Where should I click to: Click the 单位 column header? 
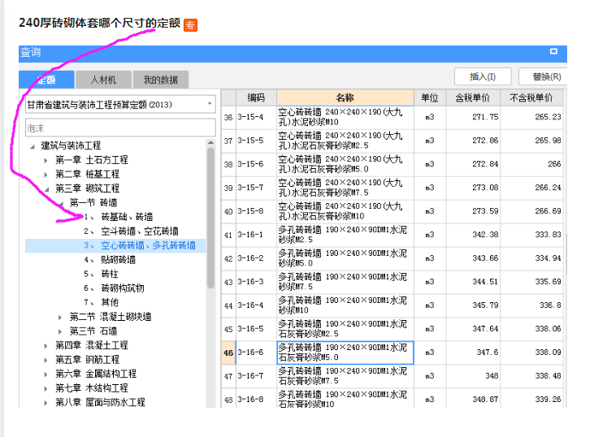click(430, 98)
